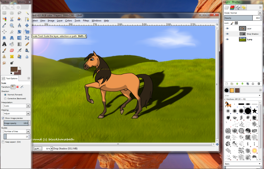Select the Flip tool
The image size is (264, 169).
click(x=19, y=38)
